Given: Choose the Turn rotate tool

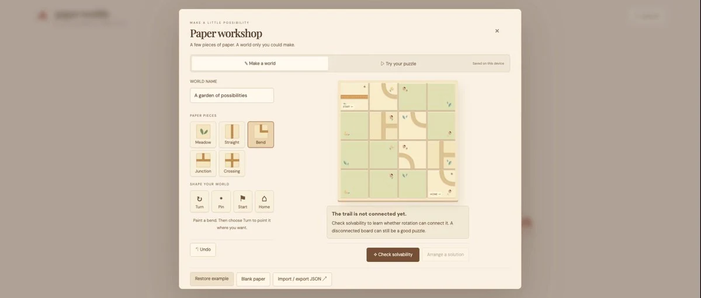Looking at the screenshot, I should tap(199, 201).
